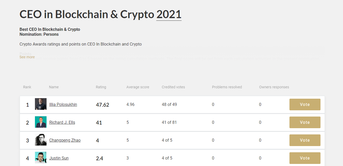Go to Justin Sun's page link
Screen dimensions: 343x166
pos(59,158)
